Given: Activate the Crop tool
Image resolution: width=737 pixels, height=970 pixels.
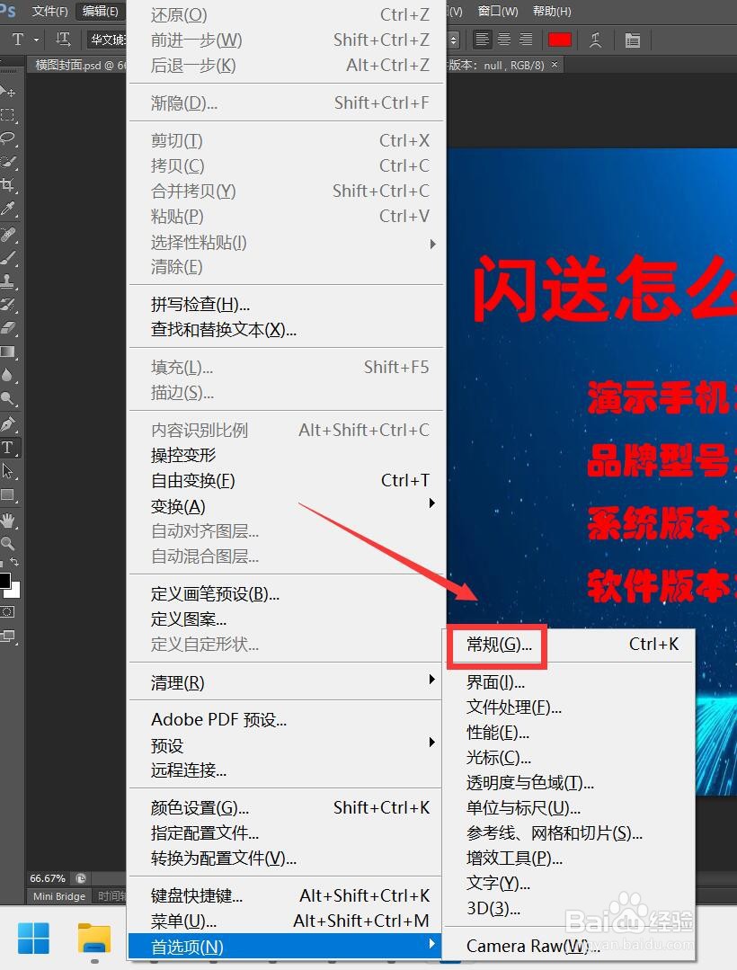Looking at the screenshot, I should click(9, 185).
